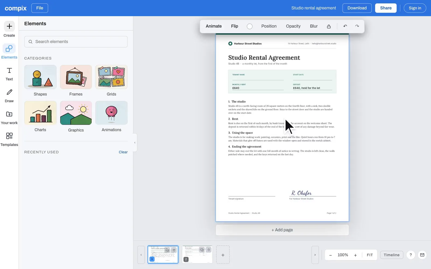Duplicate page 2 from its thumbnail

[x=202, y=250]
